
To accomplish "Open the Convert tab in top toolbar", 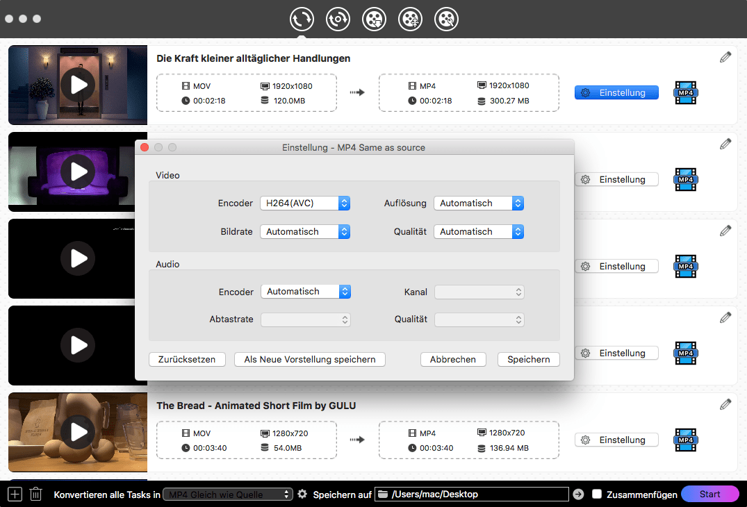I will 302,19.
